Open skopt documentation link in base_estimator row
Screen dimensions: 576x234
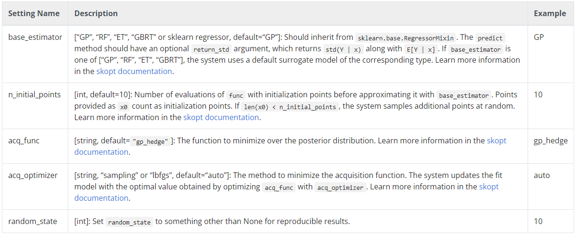pos(134,71)
